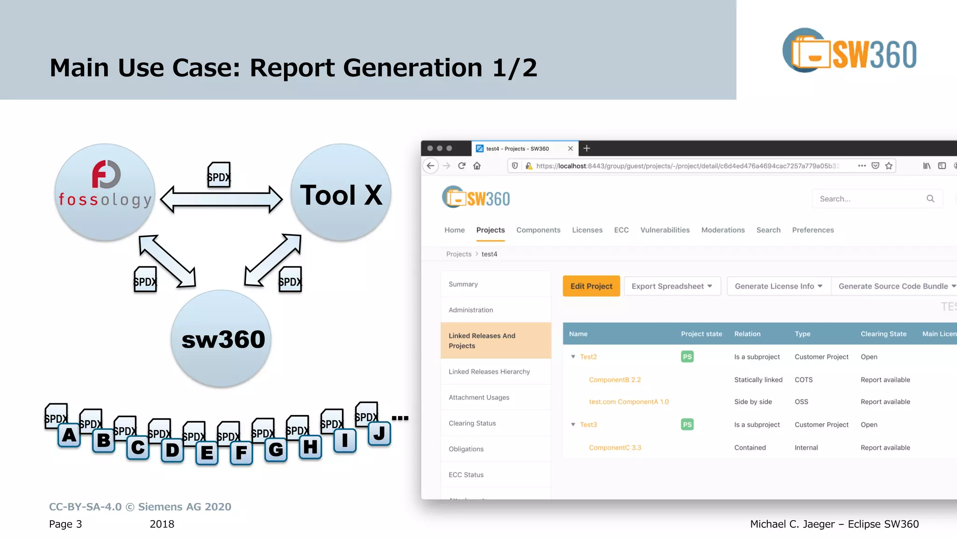Viewport: 957px width, 538px height.
Task: Click the lock warning icon in address bar
Action: click(529, 166)
